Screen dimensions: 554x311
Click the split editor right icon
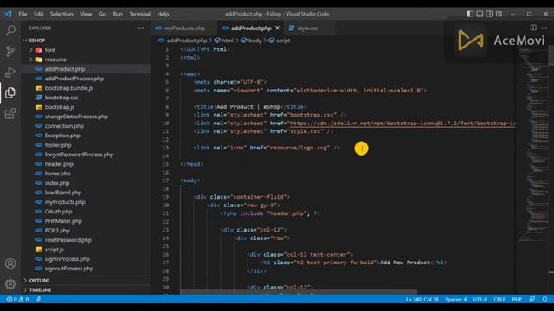coord(533,28)
